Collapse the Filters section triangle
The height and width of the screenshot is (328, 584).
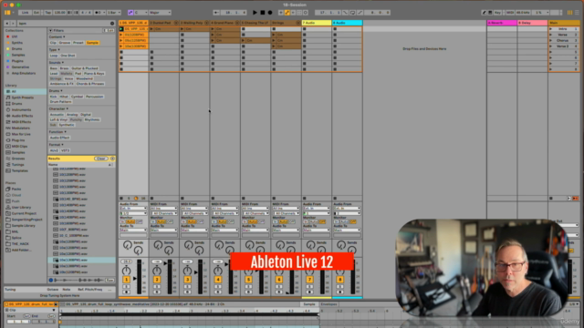point(51,30)
